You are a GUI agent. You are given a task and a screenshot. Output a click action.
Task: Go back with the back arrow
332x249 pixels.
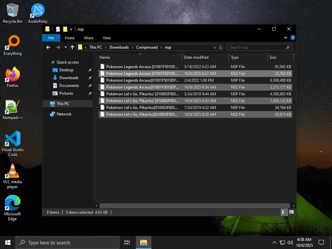pos(48,47)
